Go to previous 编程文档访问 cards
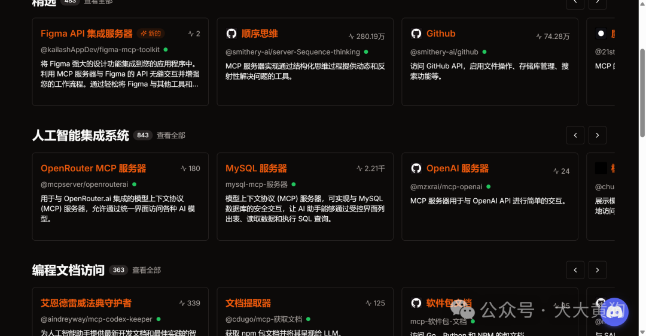Screen dimensions: 646x336 (x=575, y=270)
